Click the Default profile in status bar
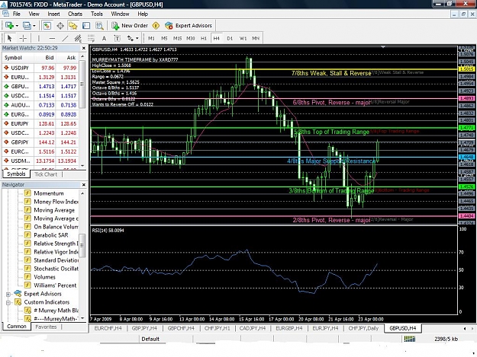The image size is (477, 357). click(150, 339)
